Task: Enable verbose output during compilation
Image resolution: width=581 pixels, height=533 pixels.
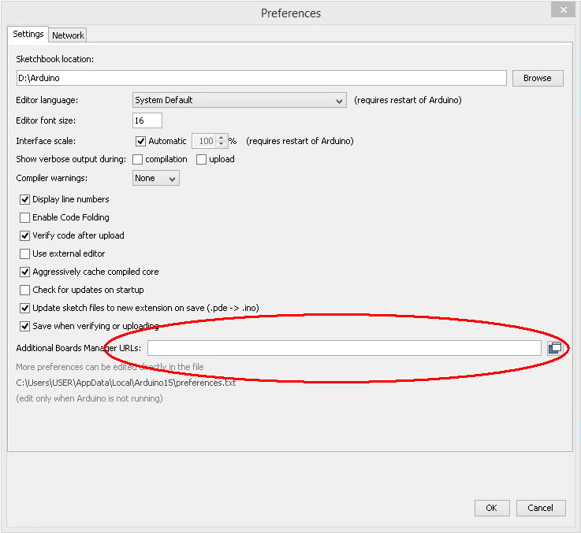Action: [137, 160]
